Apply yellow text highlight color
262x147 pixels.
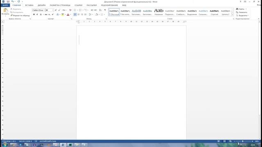point(63,15)
